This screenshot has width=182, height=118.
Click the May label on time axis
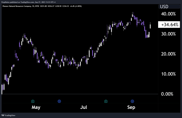point(36,107)
